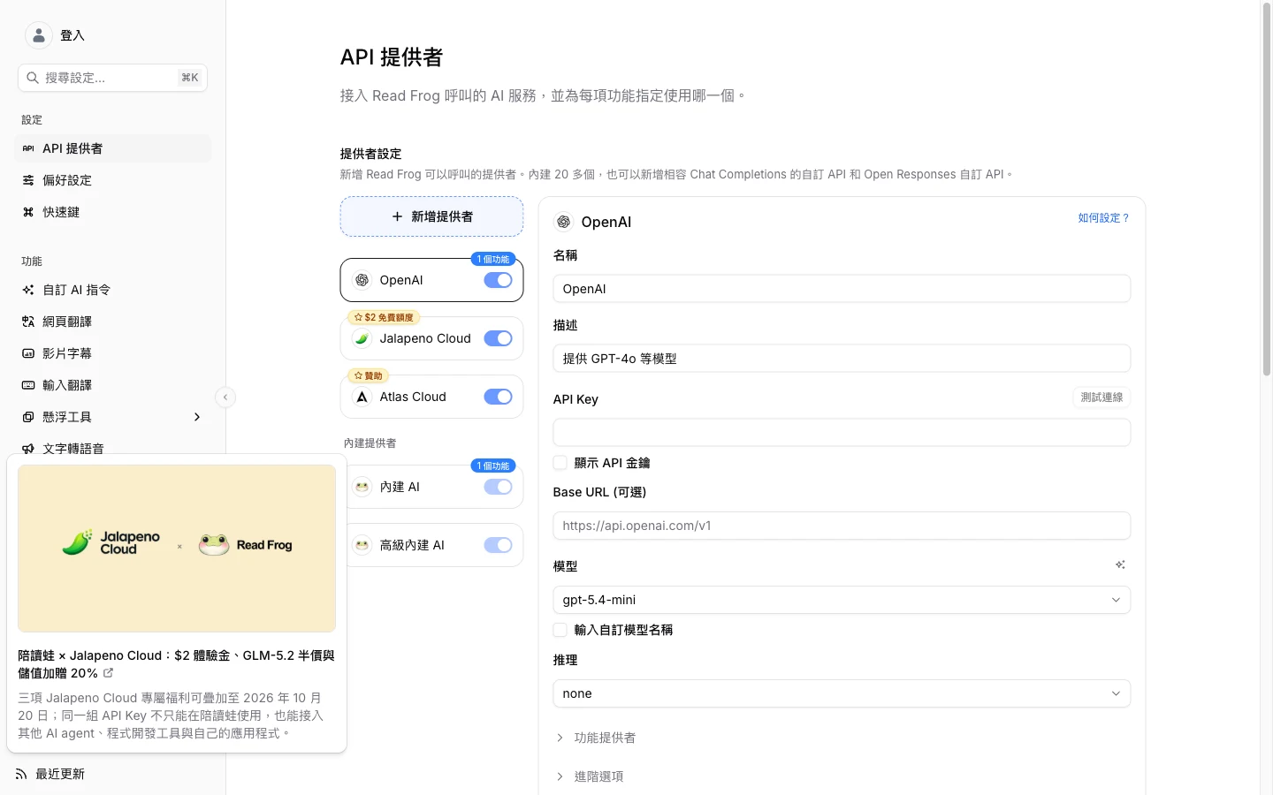Click the Base URL input field
Viewport: 1273px width, 795px height.
point(842,526)
